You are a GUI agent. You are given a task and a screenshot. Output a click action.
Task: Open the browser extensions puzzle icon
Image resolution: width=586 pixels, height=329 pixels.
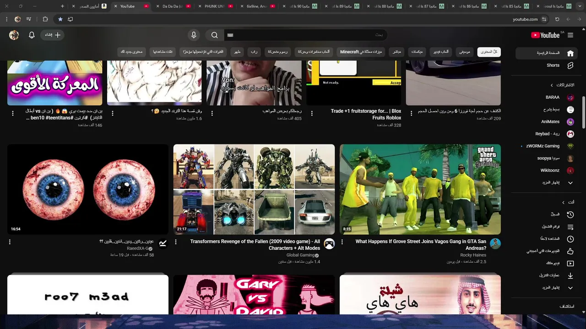[45, 19]
